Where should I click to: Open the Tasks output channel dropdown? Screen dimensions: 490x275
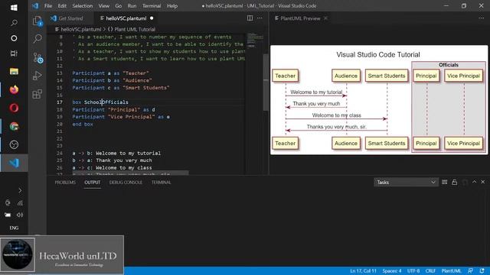coord(406,182)
